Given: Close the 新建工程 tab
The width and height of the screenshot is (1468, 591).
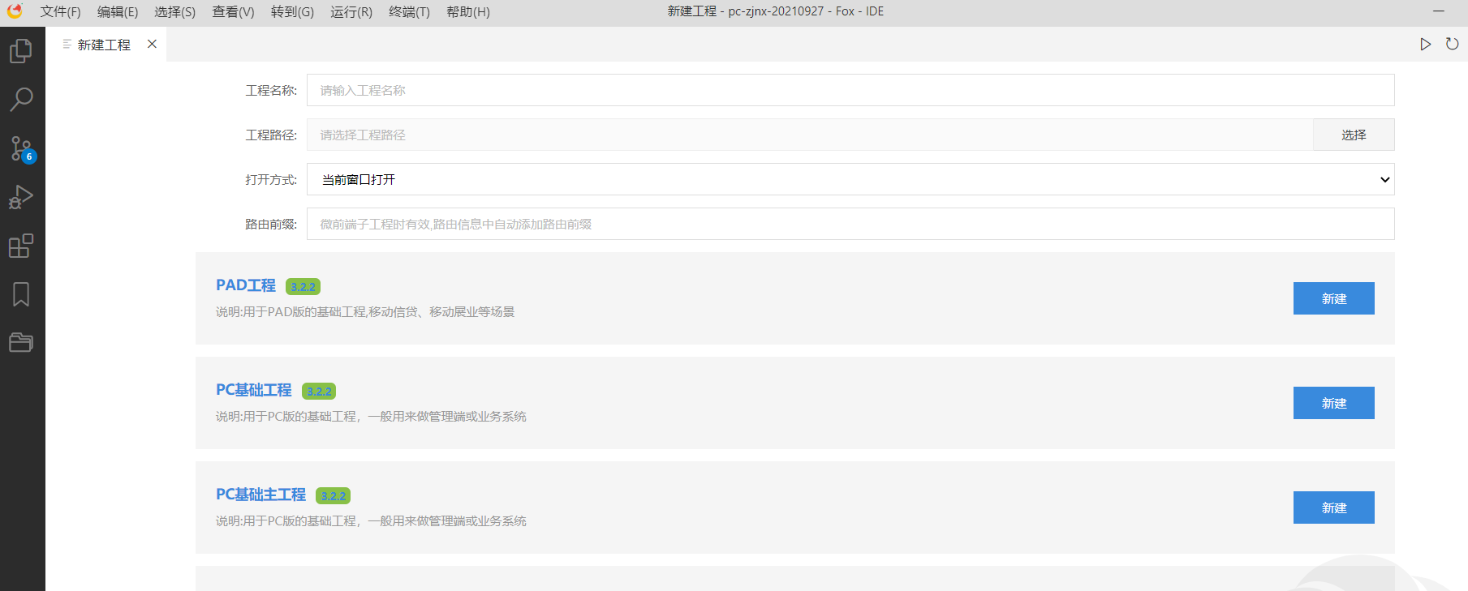Looking at the screenshot, I should click(152, 45).
